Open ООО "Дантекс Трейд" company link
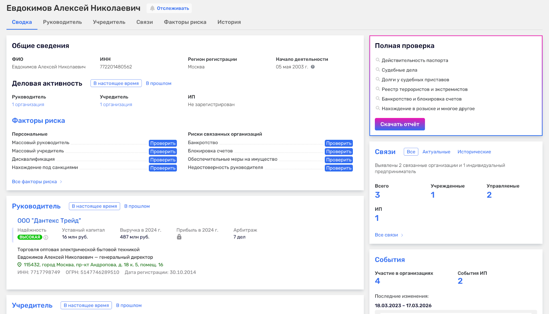Viewport: 549px width, 314px height. (49, 221)
